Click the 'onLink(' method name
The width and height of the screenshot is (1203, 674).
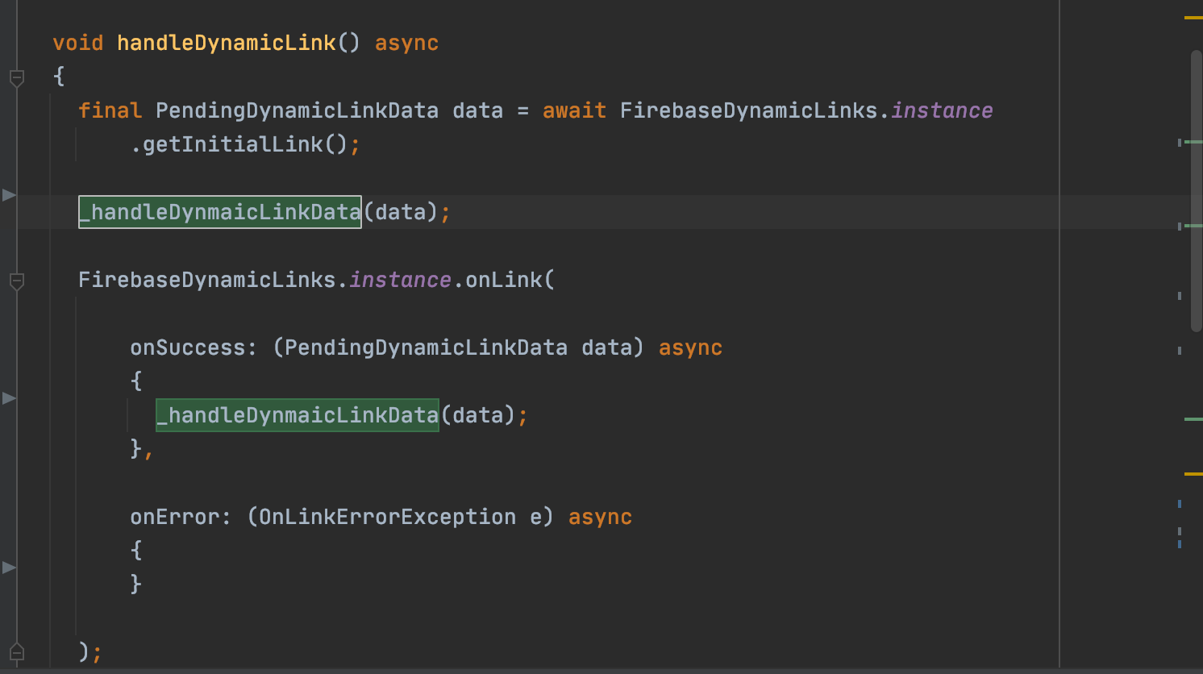click(510, 280)
